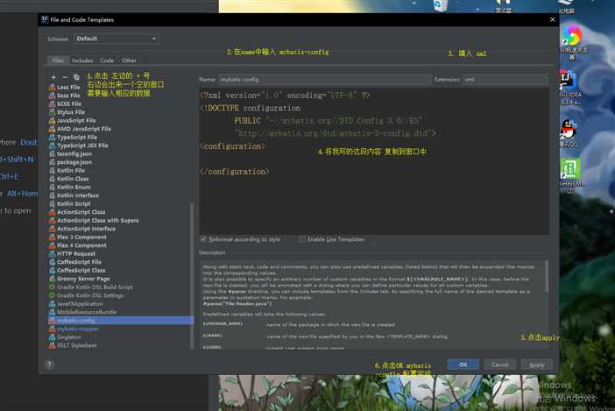Click the Extension input field
The image size is (615, 411).
click(505, 80)
